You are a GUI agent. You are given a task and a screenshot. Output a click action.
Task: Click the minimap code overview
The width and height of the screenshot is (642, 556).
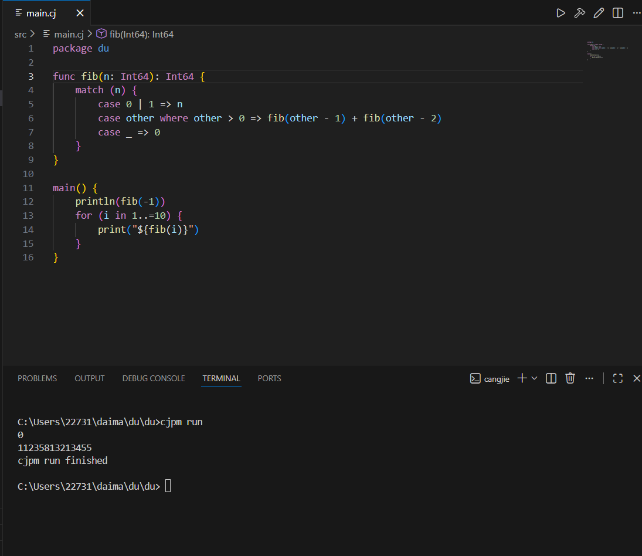607,51
